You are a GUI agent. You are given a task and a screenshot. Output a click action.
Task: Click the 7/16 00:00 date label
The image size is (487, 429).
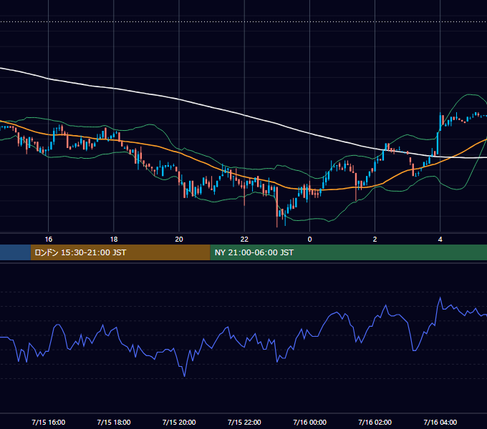tap(309, 422)
